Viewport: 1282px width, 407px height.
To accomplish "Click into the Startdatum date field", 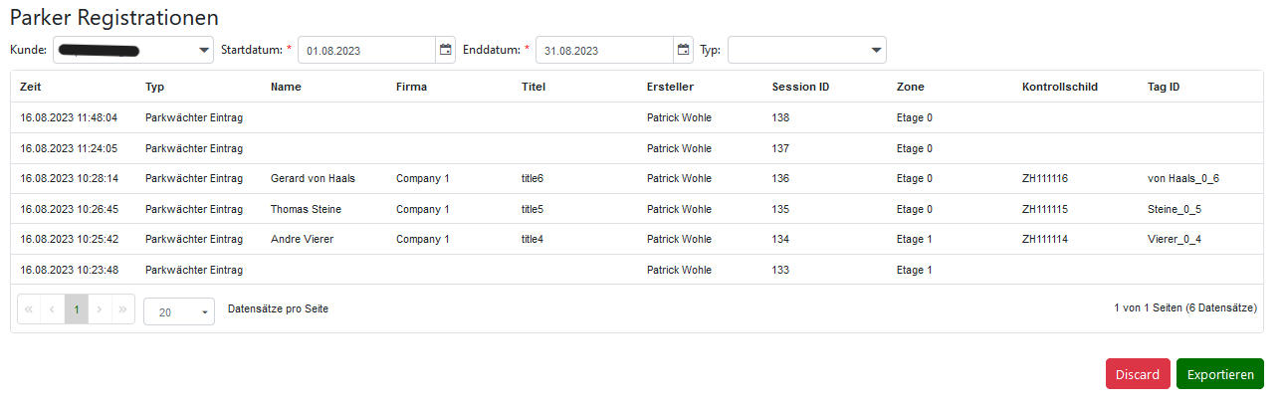I will tap(366, 50).
